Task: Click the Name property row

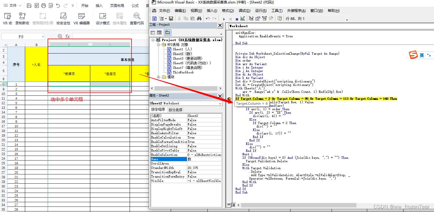Action: tap(186, 159)
